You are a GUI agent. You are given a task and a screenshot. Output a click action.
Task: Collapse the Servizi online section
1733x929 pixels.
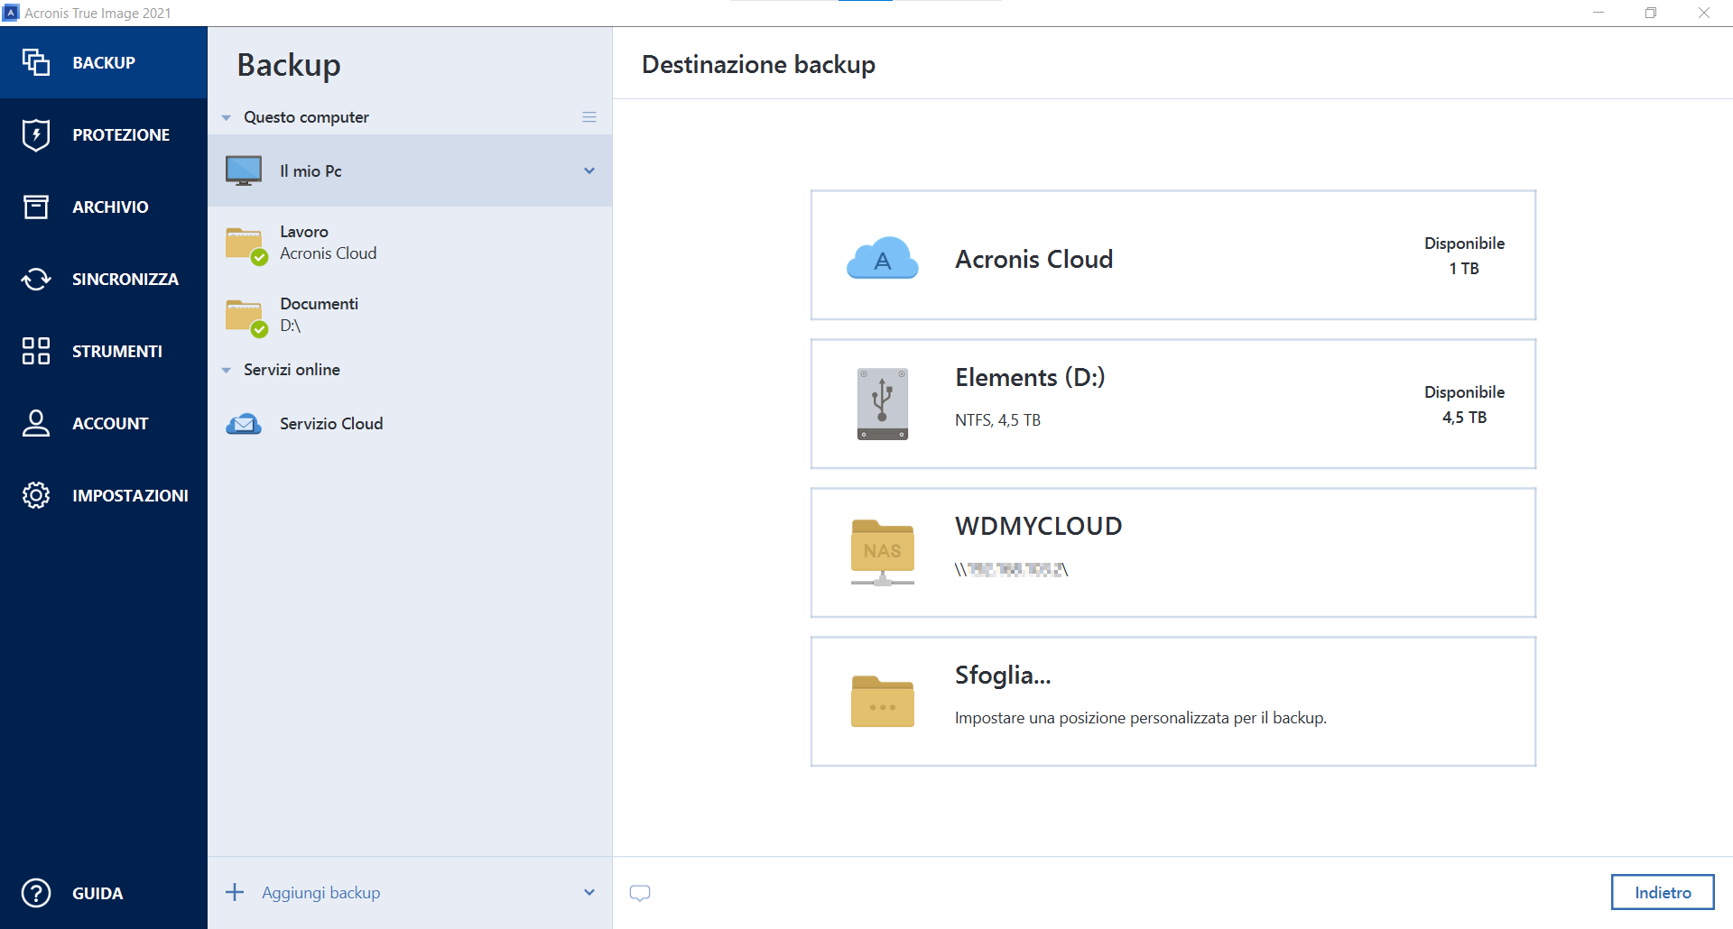227,370
